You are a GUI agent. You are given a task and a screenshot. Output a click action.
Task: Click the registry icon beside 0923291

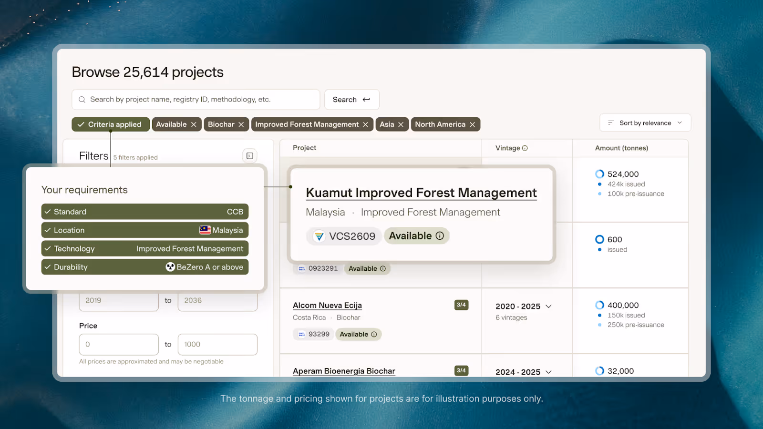[302, 269]
